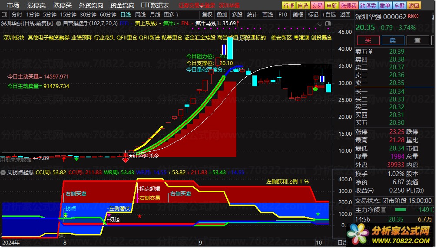Toggle the panel layout icon left of 分时
This screenshot has height=248, width=437.
click(x=4, y=14)
